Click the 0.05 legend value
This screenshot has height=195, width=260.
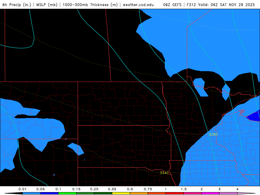[40, 189]
